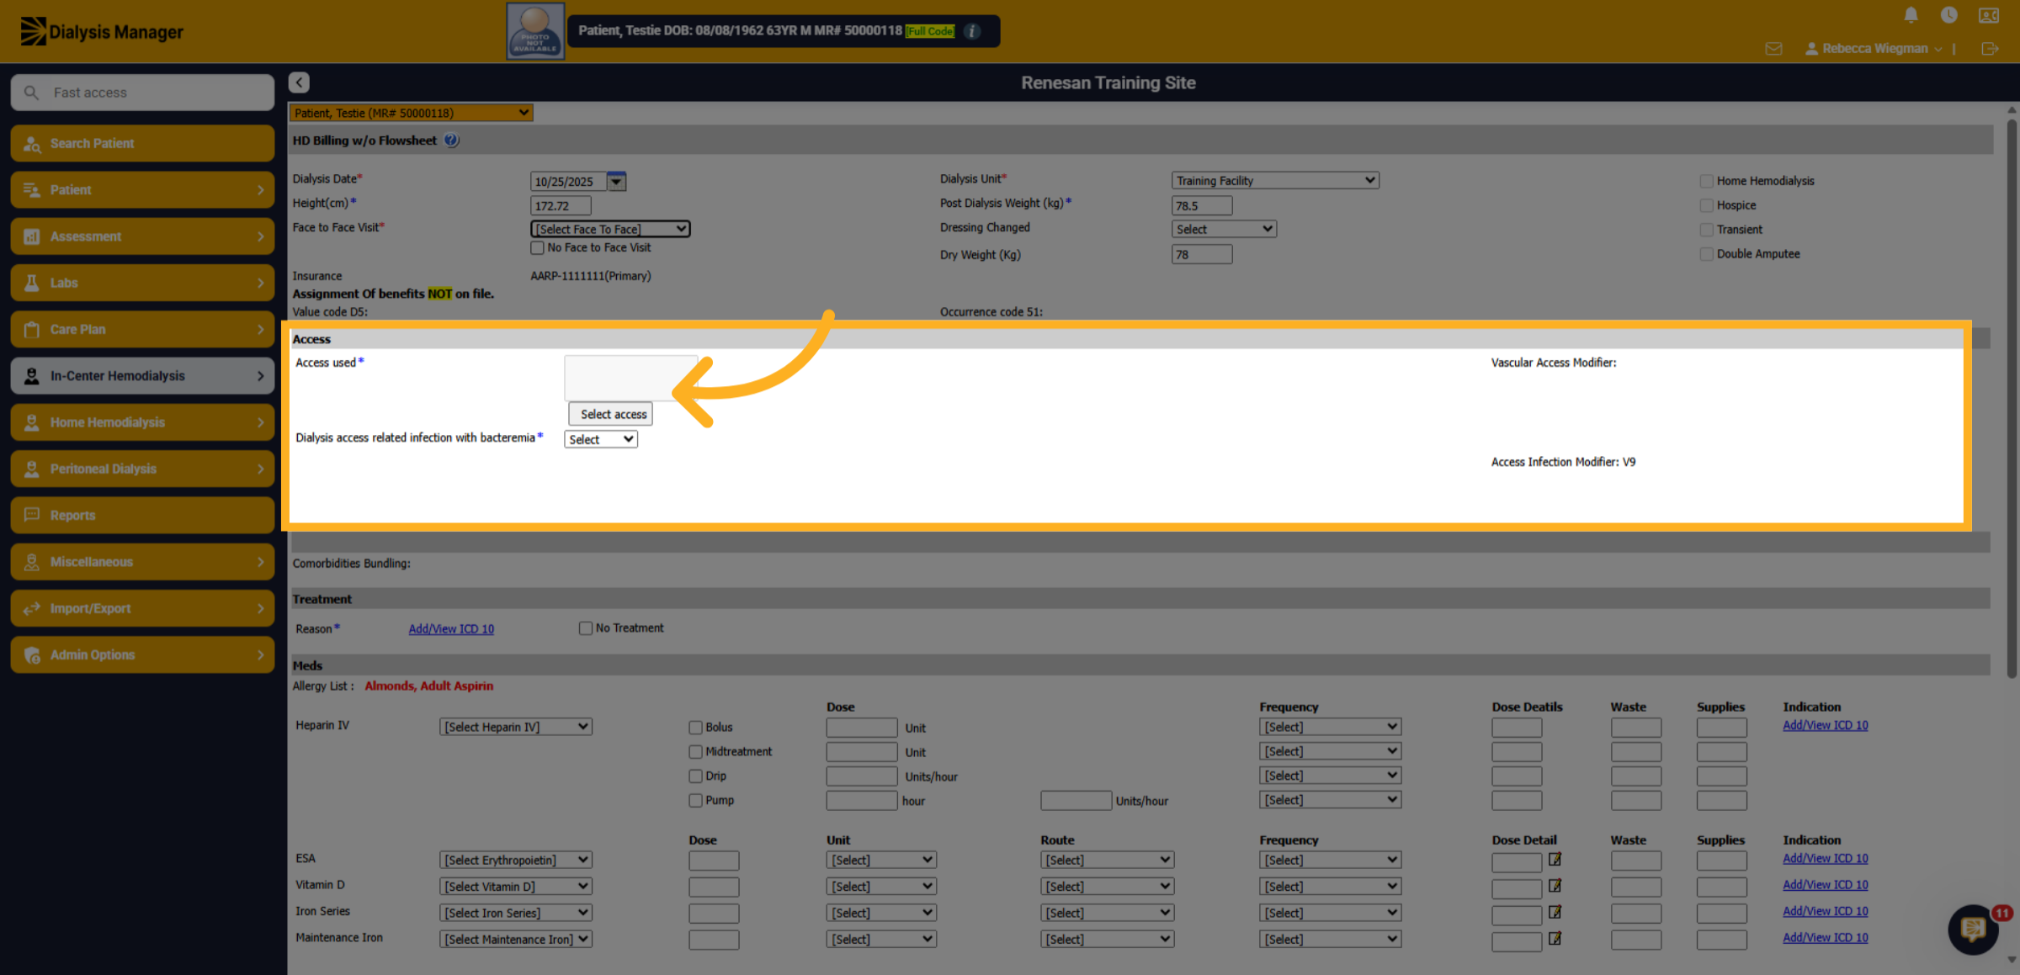Open help icon next to HD Billing w/o Flowsheet
The image size is (2020, 975).
click(452, 140)
